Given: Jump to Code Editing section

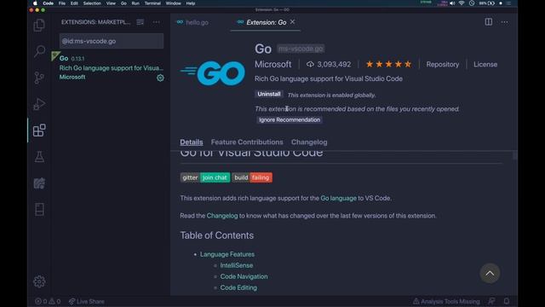Looking at the screenshot, I should point(238,287).
